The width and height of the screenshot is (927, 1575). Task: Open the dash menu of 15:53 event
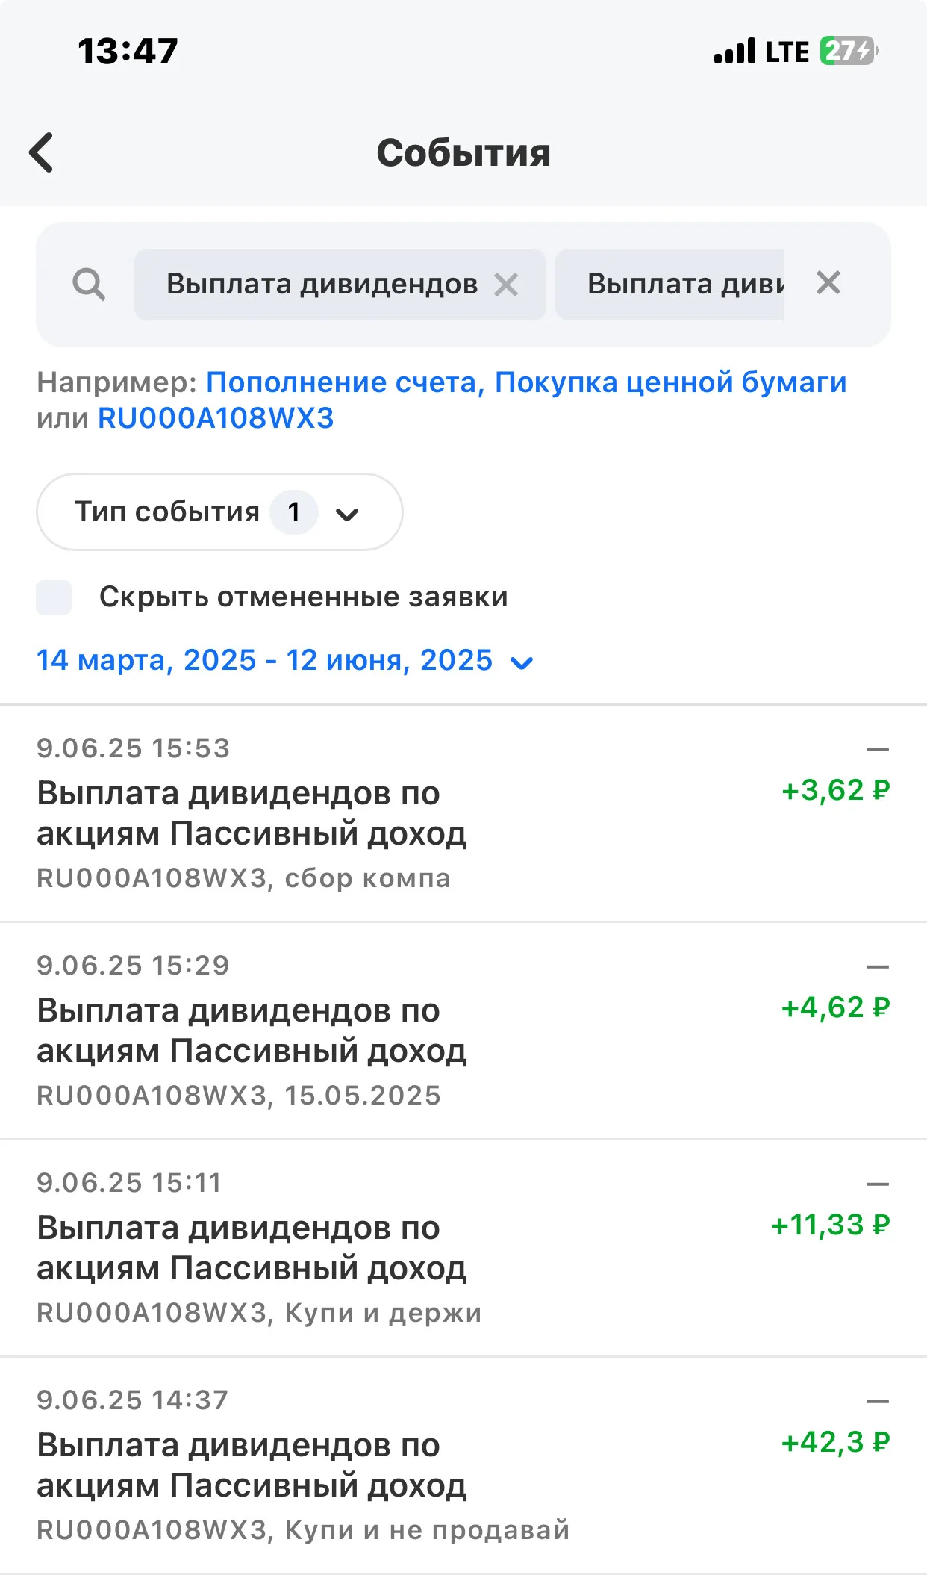coord(878,749)
